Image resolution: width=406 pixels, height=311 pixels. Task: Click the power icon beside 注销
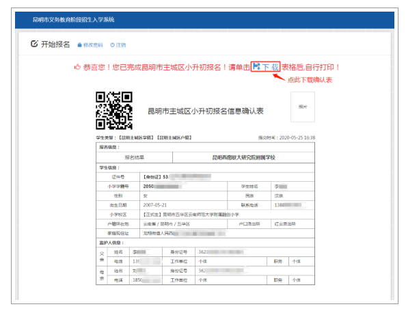[x=112, y=45]
